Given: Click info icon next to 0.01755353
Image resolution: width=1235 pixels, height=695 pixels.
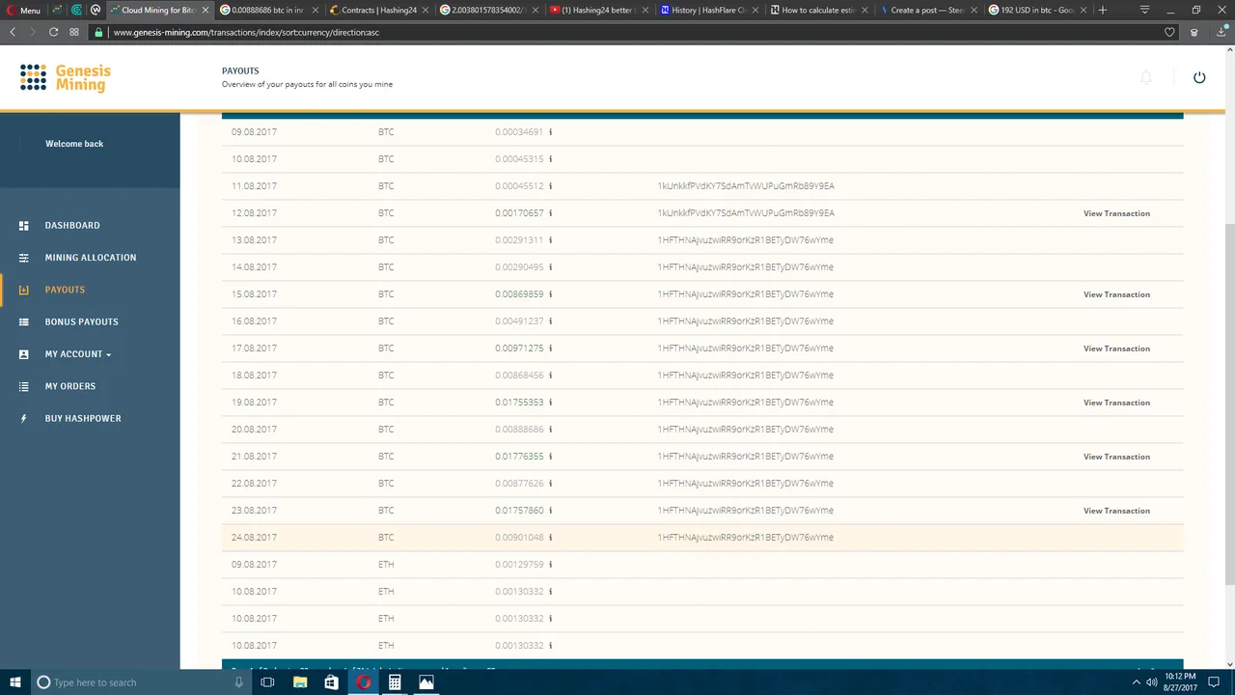Looking at the screenshot, I should (x=551, y=403).
